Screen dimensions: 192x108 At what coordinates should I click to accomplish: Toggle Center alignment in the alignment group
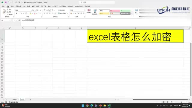[x=47, y=13]
